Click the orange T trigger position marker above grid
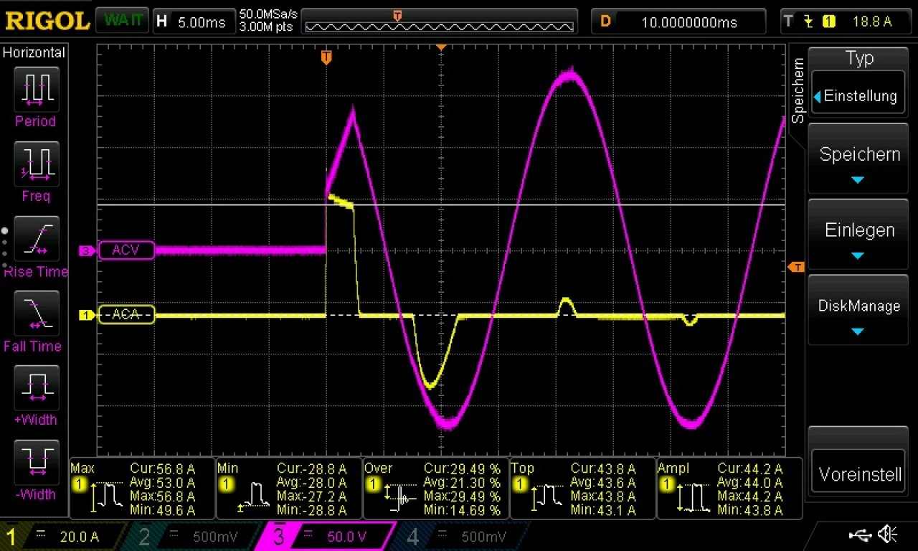This screenshot has height=551, width=918. click(326, 57)
